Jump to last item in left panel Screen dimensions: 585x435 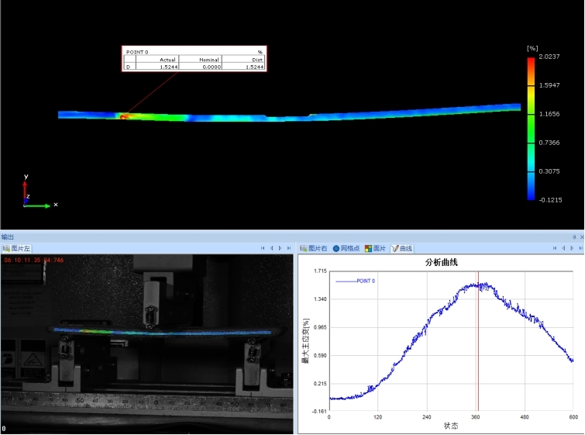click(x=288, y=248)
